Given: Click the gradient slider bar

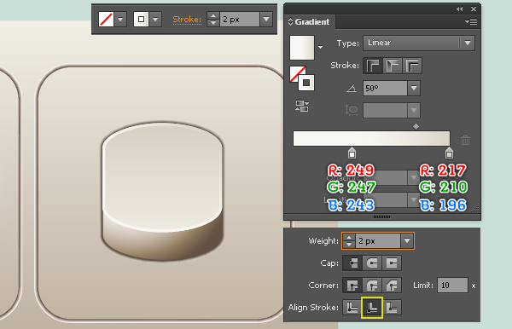Looking at the screenshot, I should click(371, 139).
